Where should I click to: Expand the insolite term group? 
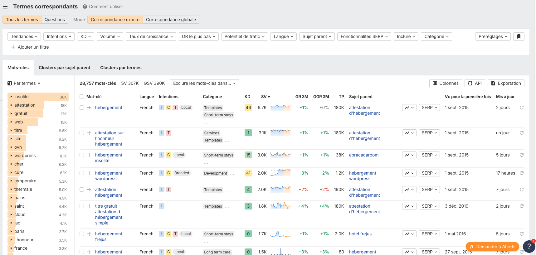click(x=11, y=97)
